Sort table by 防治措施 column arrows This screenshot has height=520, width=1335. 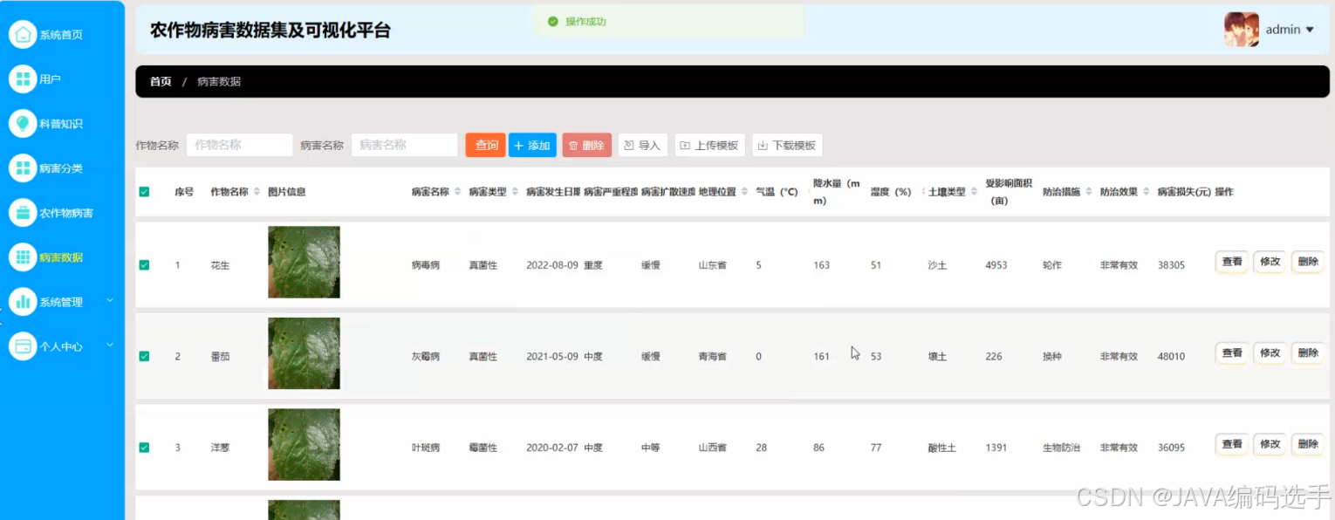point(1089,192)
